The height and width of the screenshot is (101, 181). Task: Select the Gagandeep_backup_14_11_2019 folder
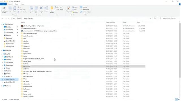(x=33, y=59)
